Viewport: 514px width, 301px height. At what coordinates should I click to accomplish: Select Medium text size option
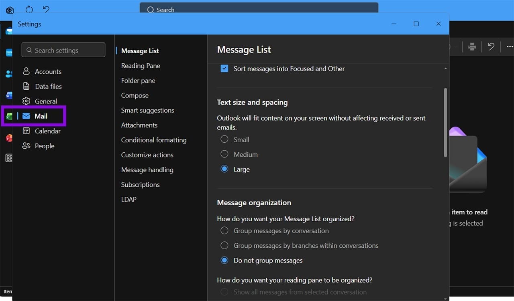point(224,154)
